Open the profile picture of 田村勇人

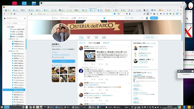[61, 33]
